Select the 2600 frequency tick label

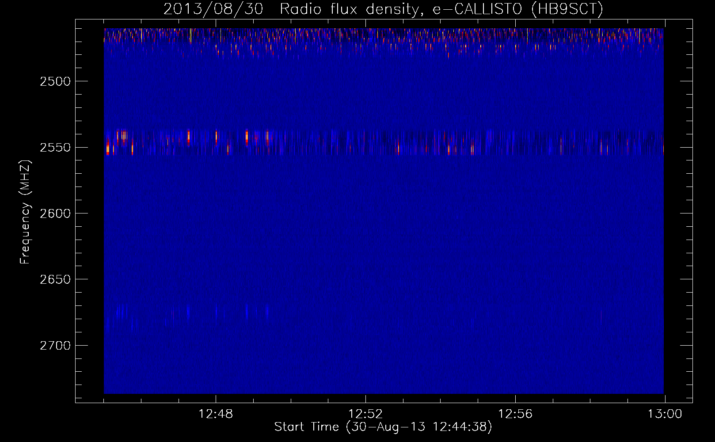(55, 213)
